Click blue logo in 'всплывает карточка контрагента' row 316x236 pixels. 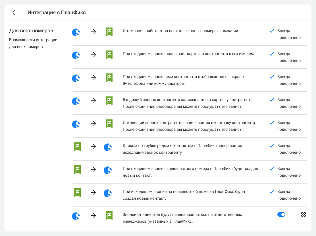coord(76,55)
